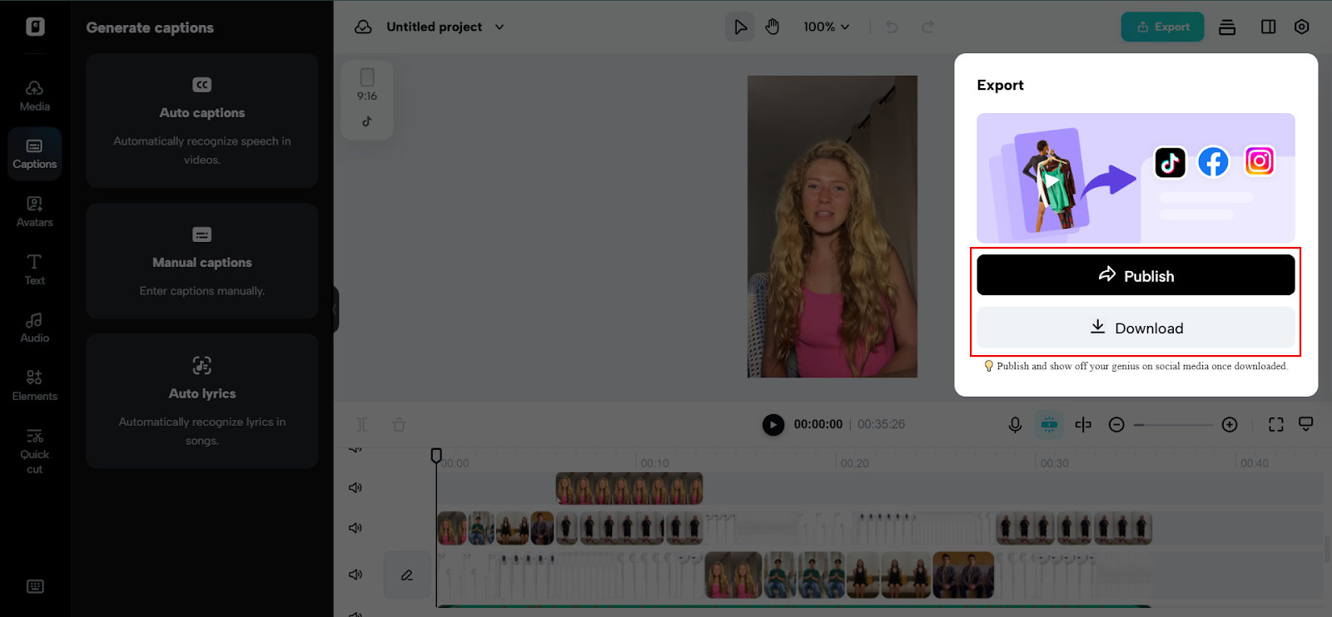This screenshot has width=1332, height=617.
Task: Click the app logo at top left
Action: point(35,27)
